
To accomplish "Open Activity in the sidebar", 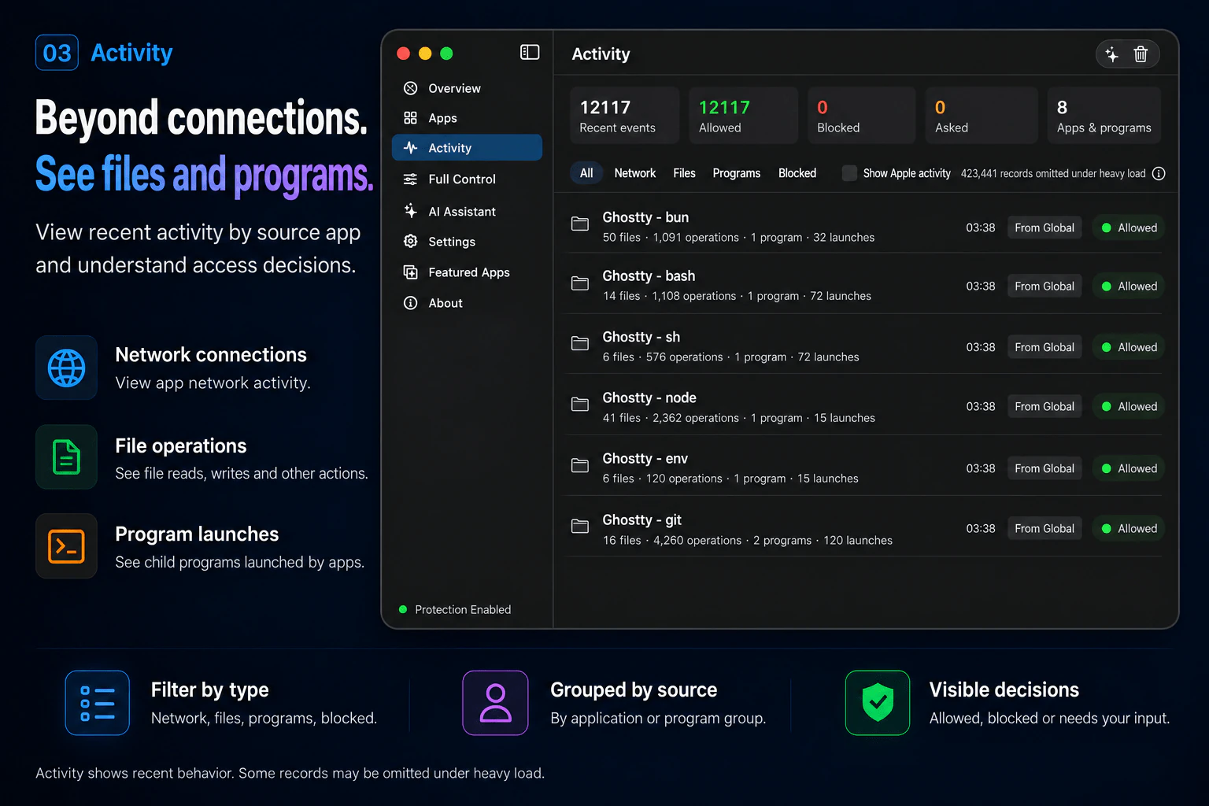I will point(467,148).
